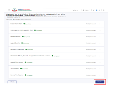This screenshot has height=96, width=115.
Task: Increase font size with A+ icon
Action: (99, 10)
